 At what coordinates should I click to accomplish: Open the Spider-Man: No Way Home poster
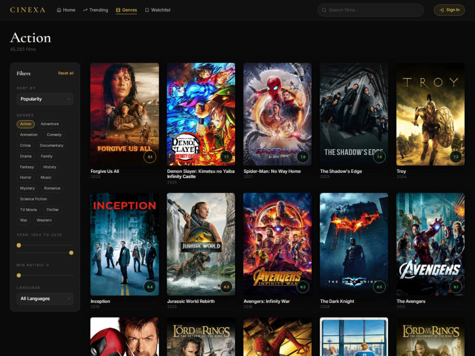[x=277, y=114]
